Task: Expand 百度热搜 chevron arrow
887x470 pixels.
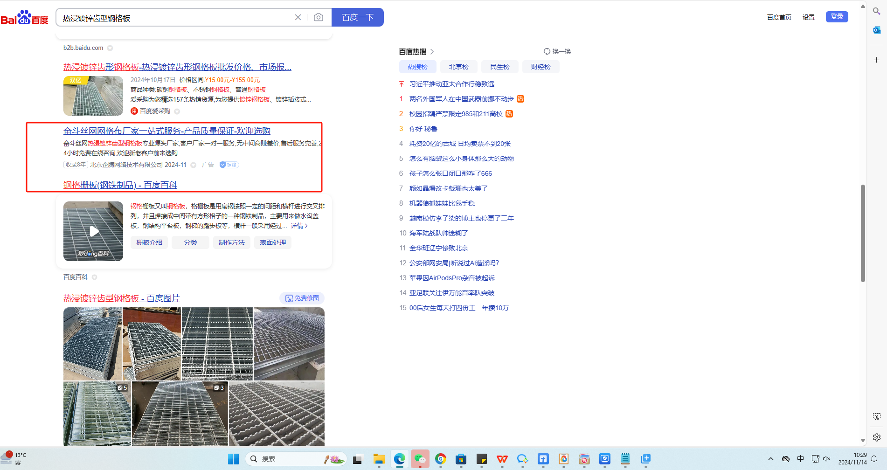Action: click(432, 52)
